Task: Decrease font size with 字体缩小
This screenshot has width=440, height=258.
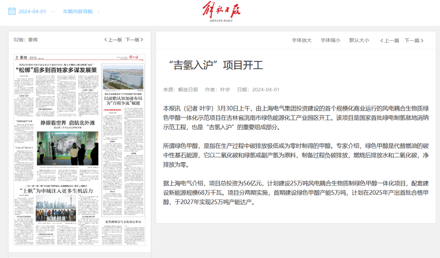Action: 330,40
